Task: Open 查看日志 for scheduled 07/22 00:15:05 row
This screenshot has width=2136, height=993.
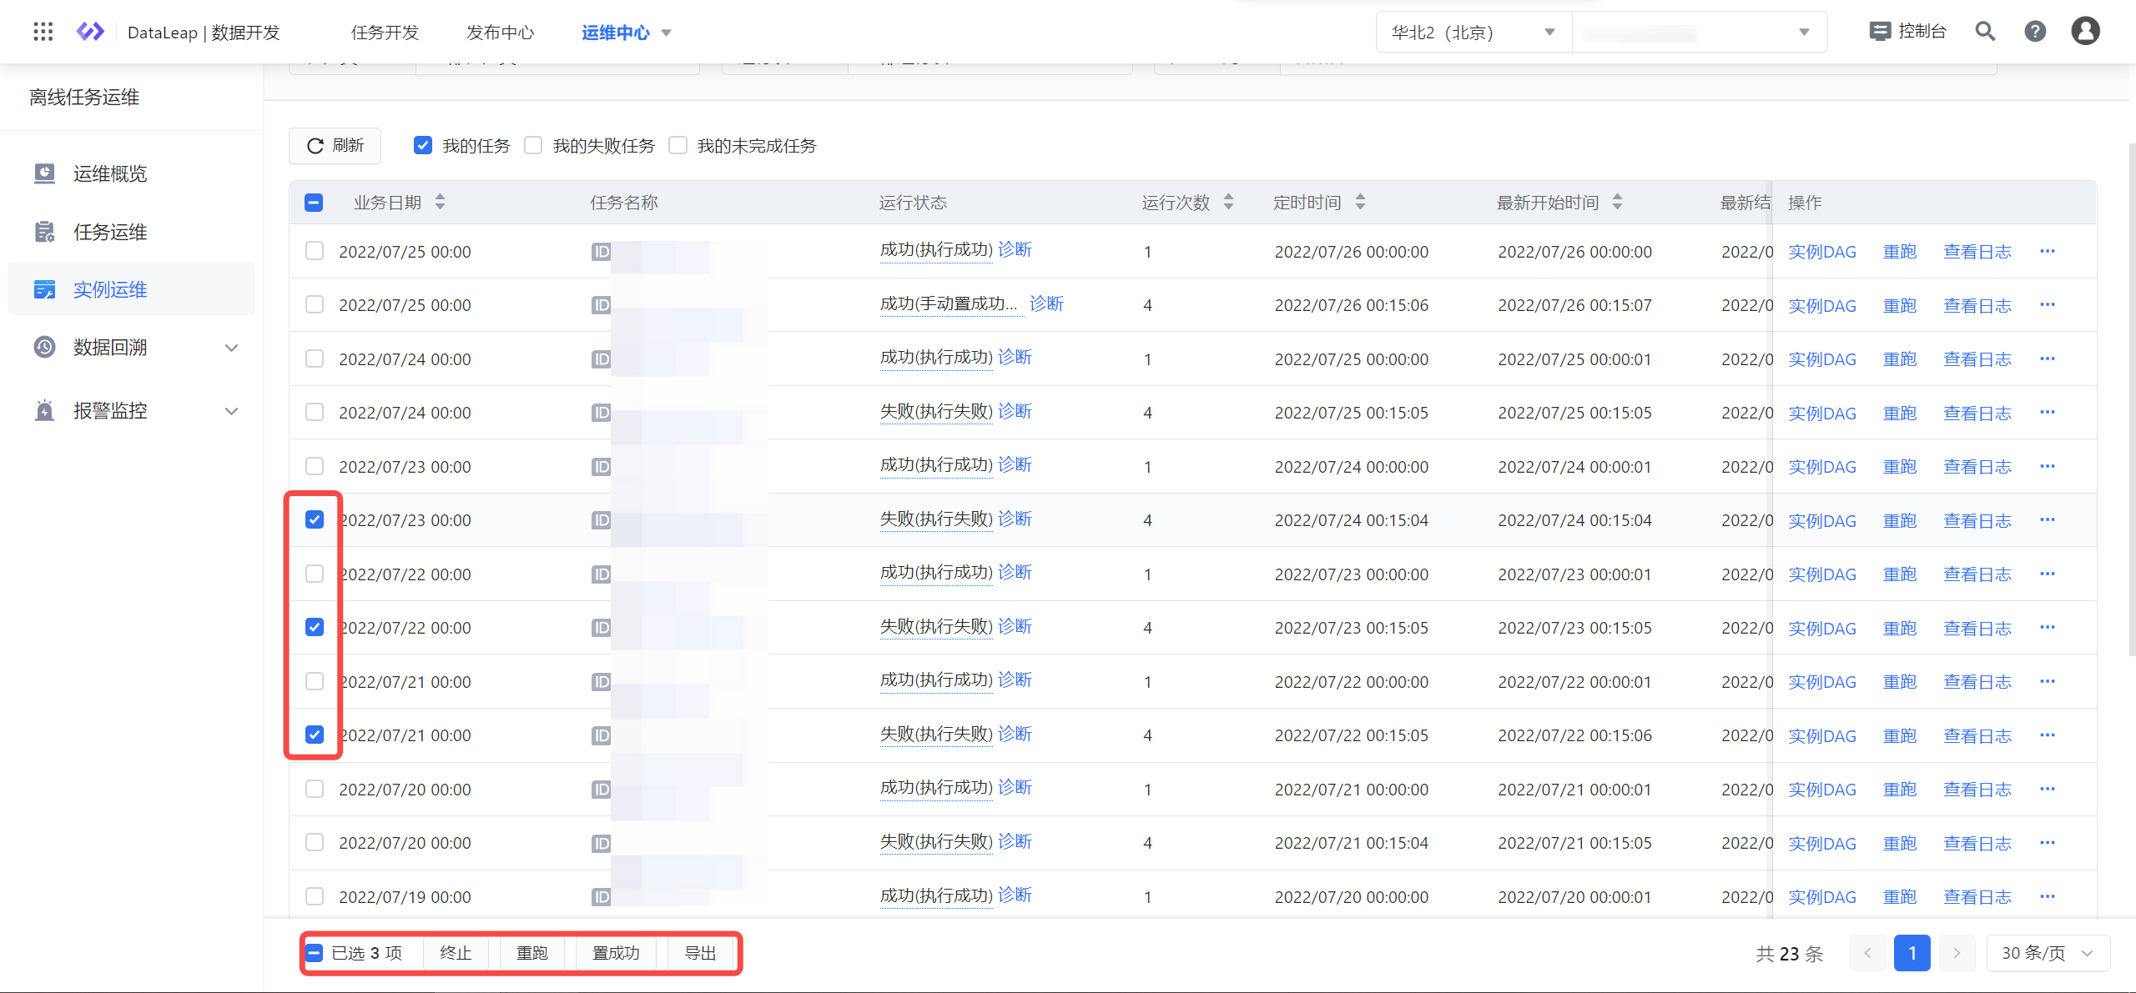Action: pos(1977,735)
